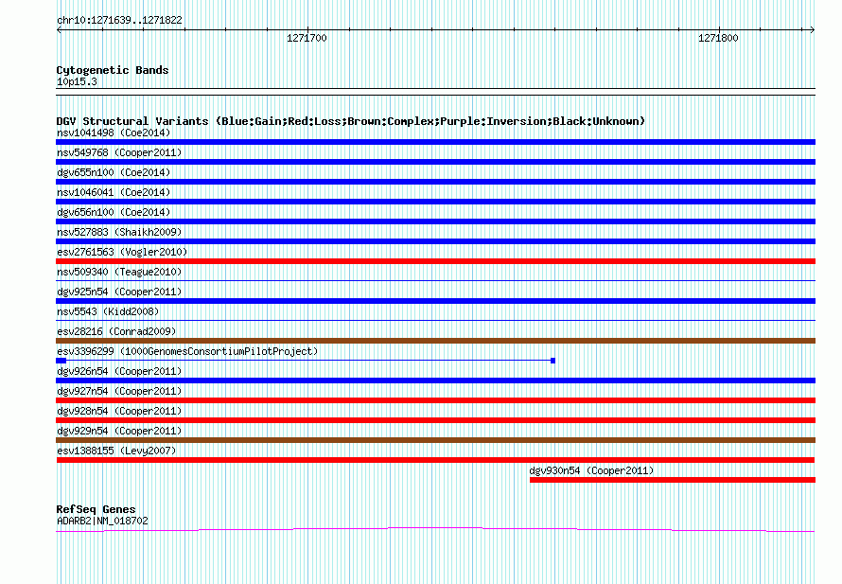Select the blue bar under dgv926n54
The image size is (842, 584).
[x=435, y=380]
